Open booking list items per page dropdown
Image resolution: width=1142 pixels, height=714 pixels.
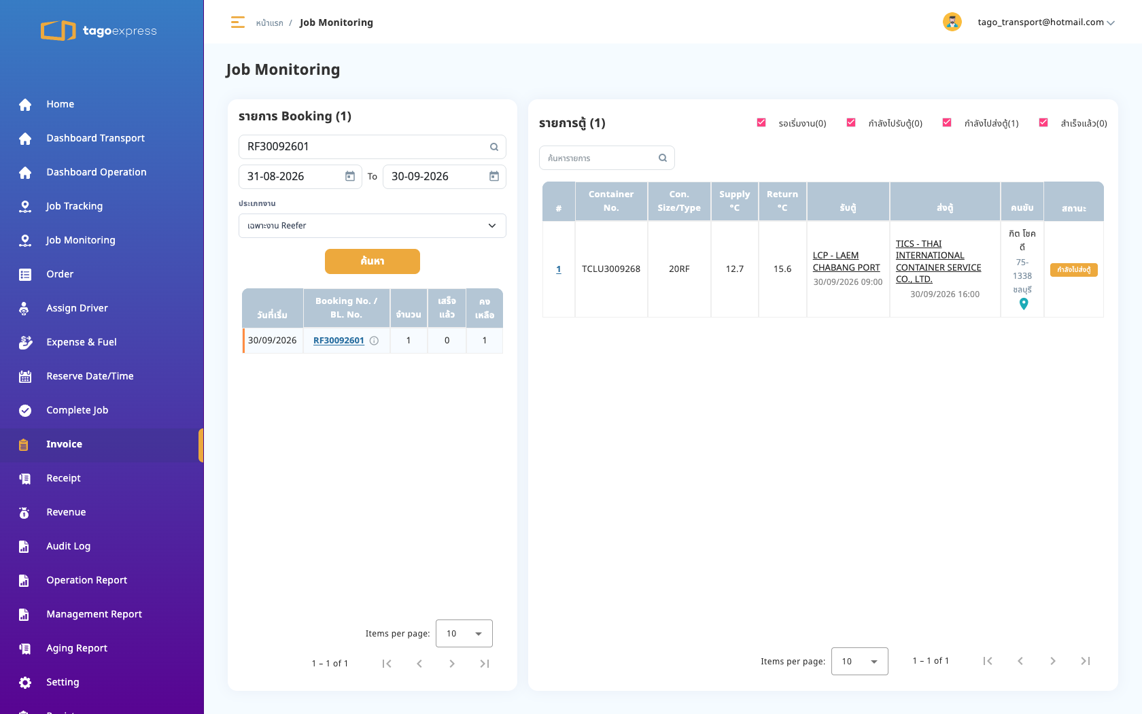click(464, 634)
